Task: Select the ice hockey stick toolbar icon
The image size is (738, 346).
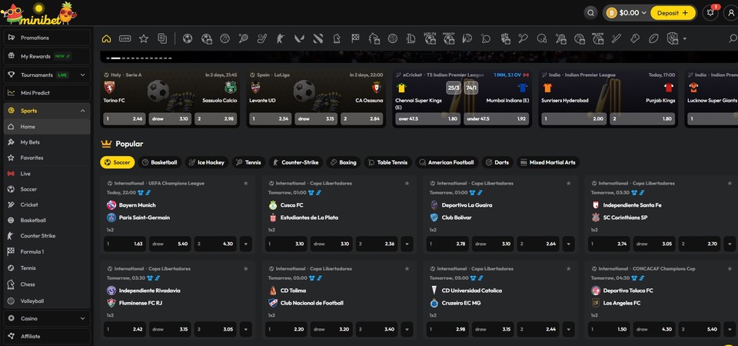Action: pyautogui.click(x=261, y=38)
